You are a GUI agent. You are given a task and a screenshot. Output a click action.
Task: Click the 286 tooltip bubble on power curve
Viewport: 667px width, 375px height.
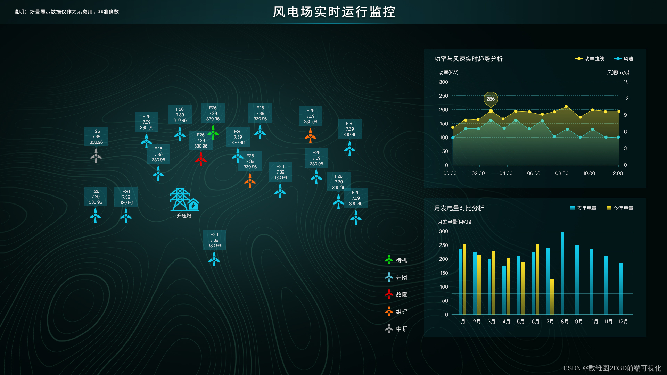pyautogui.click(x=491, y=99)
